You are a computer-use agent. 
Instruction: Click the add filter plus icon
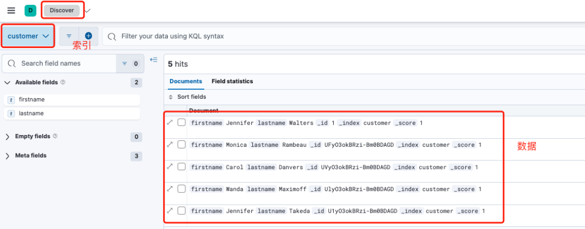[x=88, y=36]
